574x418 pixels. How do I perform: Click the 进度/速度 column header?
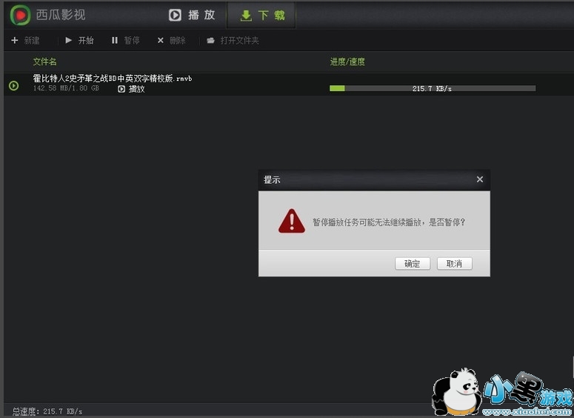pyautogui.click(x=347, y=62)
